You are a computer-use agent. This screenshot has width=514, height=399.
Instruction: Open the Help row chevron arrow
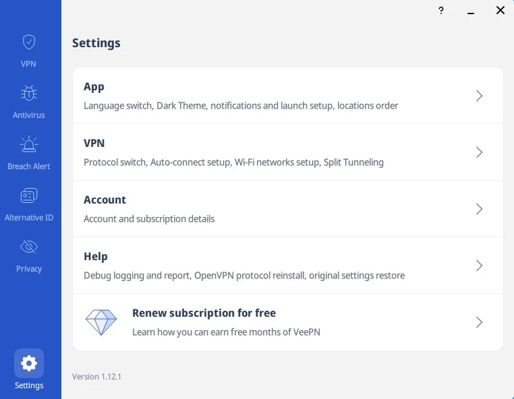pyautogui.click(x=480, y=266)
